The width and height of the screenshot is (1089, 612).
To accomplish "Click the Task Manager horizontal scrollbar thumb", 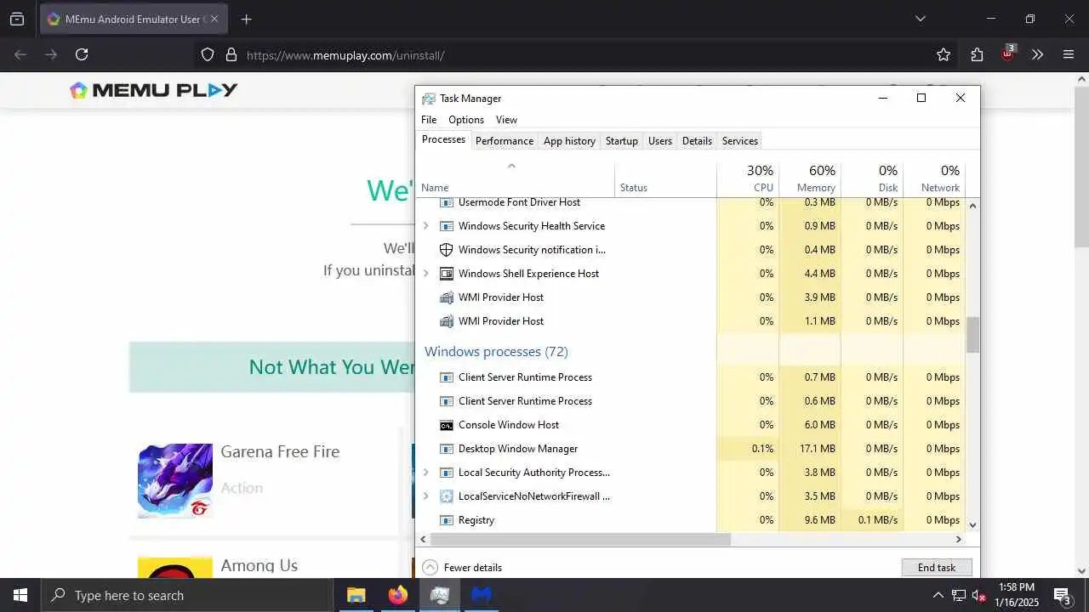I will coord(580,539).
